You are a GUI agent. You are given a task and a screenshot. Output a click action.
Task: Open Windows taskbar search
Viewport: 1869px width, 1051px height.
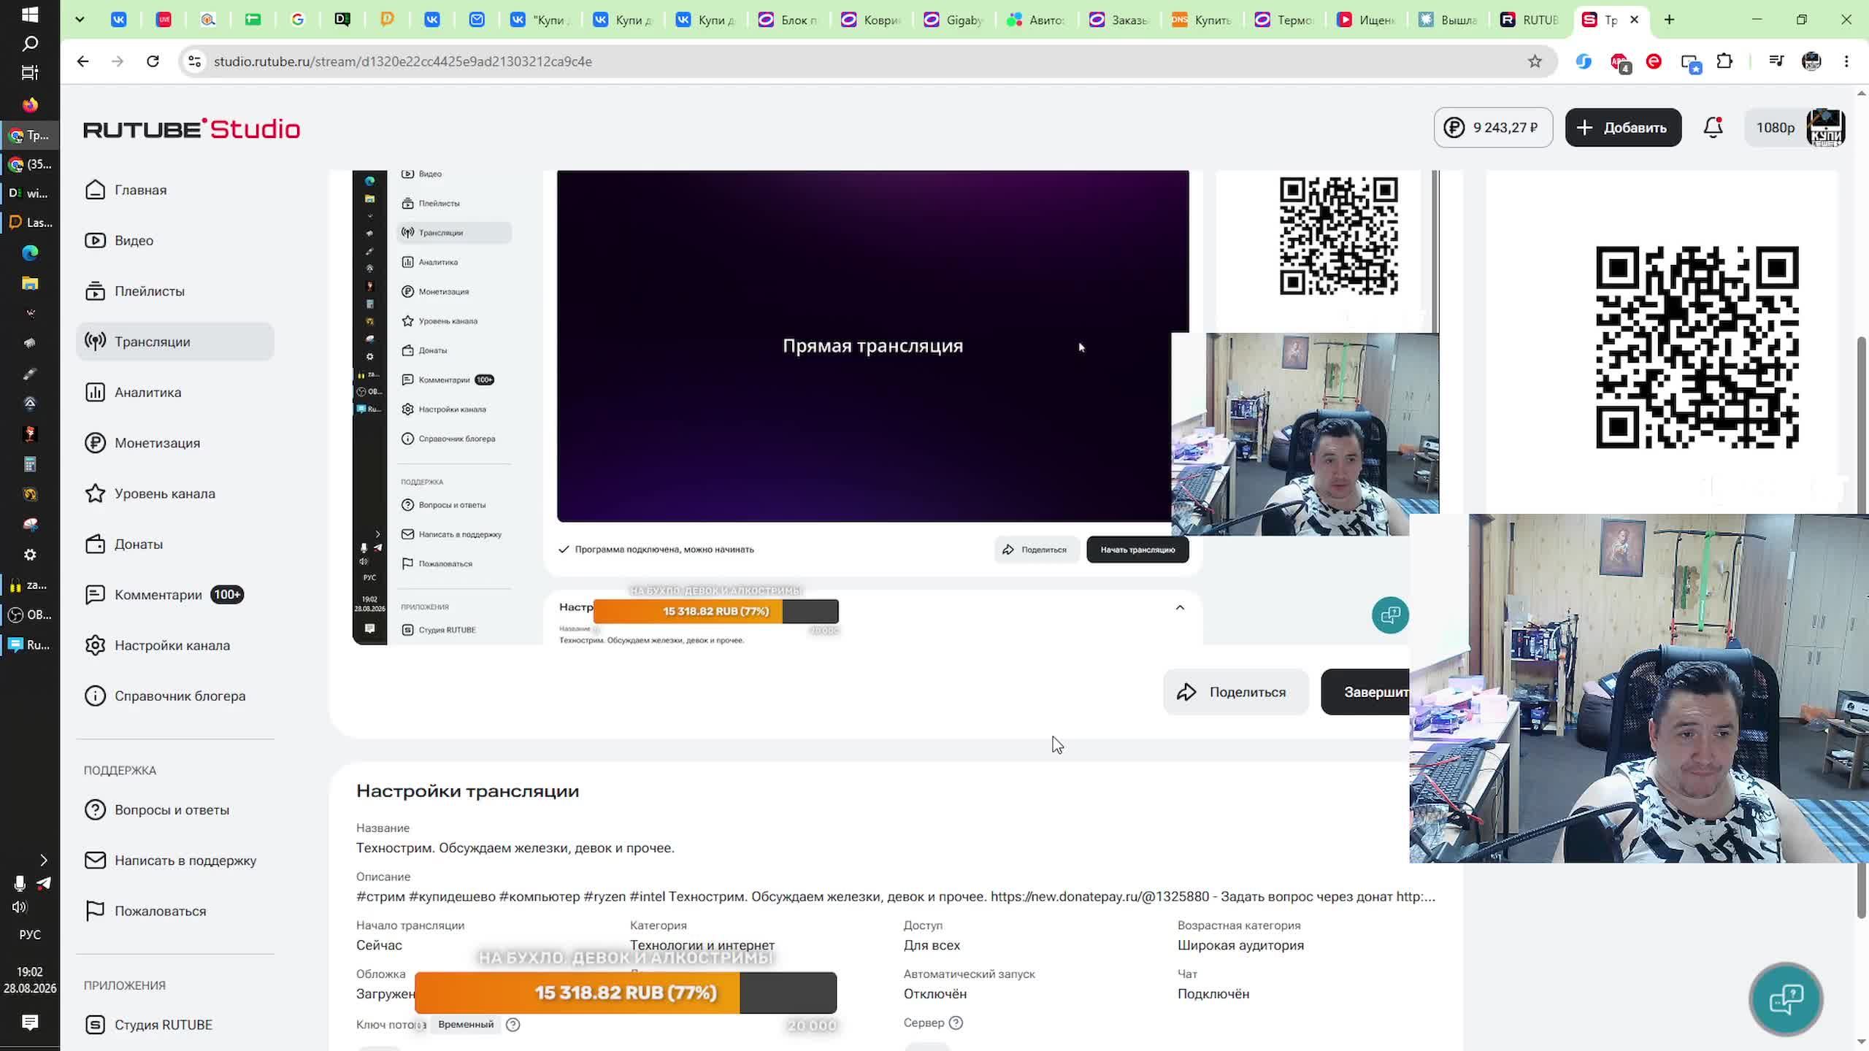click(x=30, y=44)
